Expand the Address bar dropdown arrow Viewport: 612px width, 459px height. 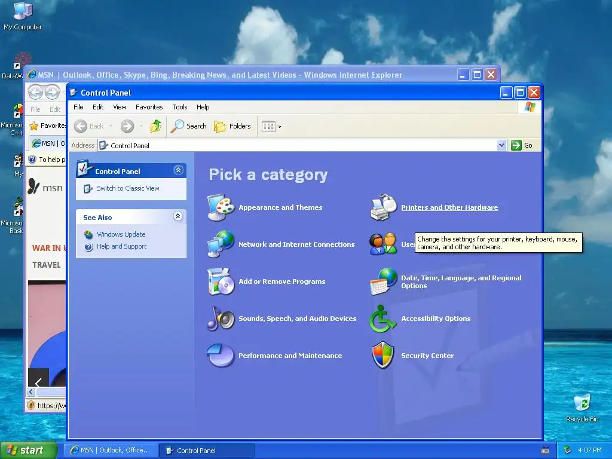tap(502, 145)
